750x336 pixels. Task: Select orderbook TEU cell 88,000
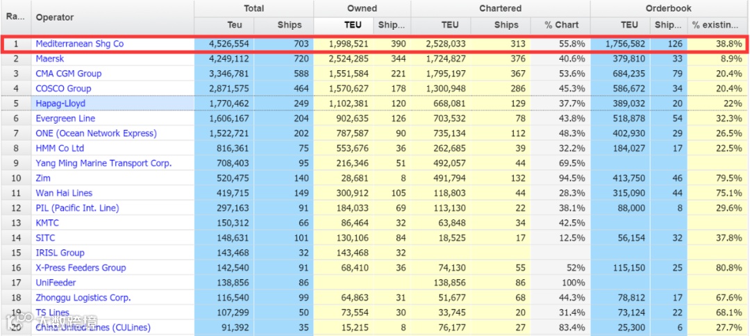[620, 208]
